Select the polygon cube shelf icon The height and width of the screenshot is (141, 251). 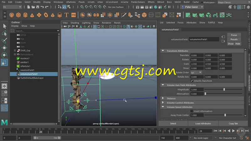19,15
